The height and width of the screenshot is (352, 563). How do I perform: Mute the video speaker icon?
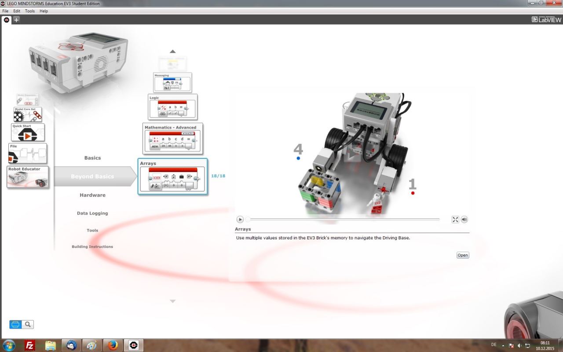click(464, 220)
